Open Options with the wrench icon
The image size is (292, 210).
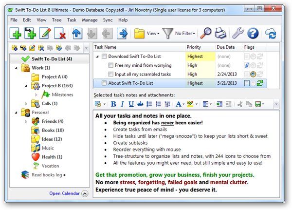237,33
